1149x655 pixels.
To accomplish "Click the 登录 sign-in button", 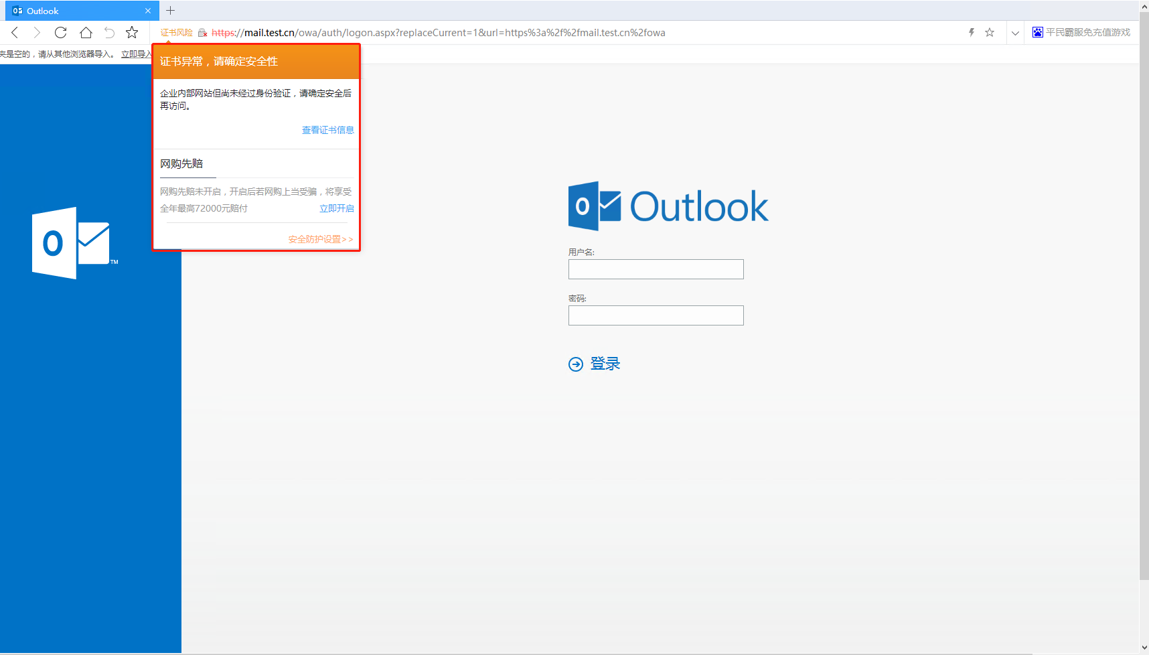I will [x=605, y=364].
